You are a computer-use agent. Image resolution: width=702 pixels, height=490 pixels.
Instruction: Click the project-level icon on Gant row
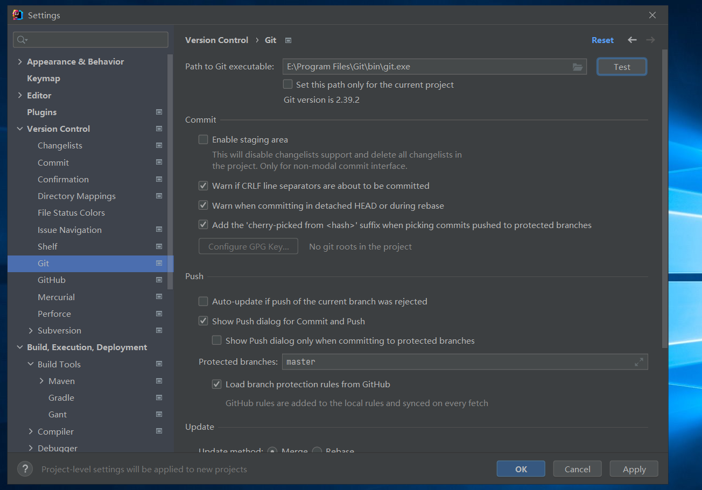[159, 414]
